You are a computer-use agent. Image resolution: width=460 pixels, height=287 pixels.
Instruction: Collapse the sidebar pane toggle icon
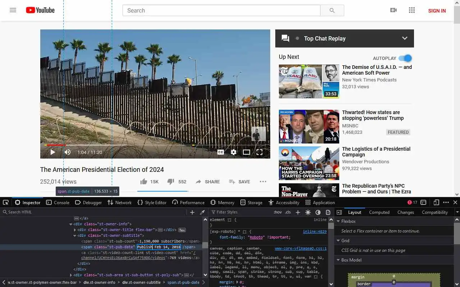[339, 212]
